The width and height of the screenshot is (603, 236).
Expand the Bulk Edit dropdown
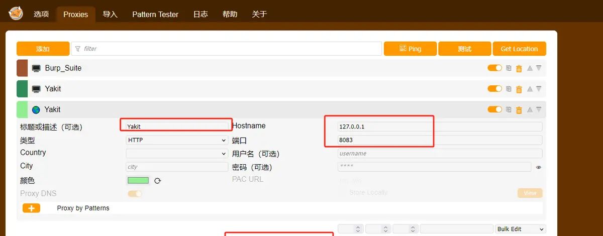point(520,229)
